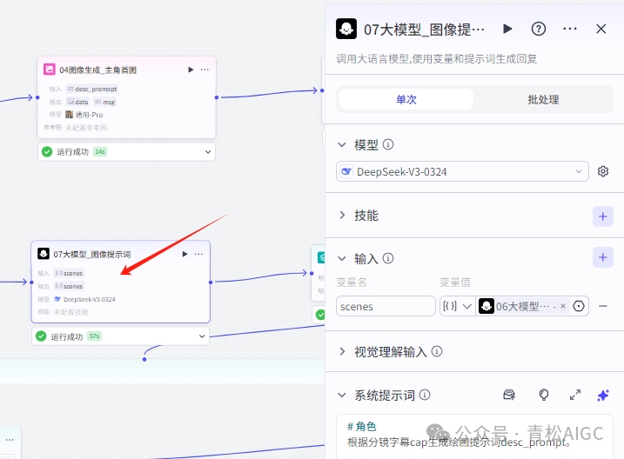The height and width of the screenshot is (459, 624).
Task: Run the 07大模型 node from side panel header
Action: [507, 29]
